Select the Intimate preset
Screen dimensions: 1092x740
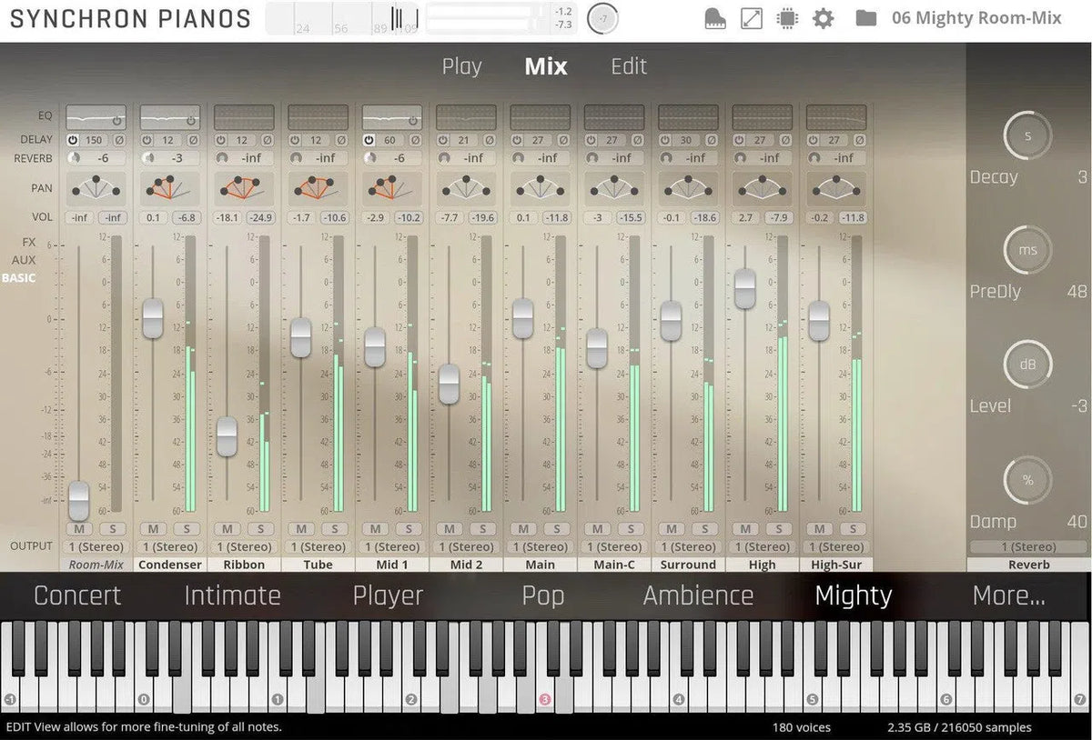click(x=233, y=595)
